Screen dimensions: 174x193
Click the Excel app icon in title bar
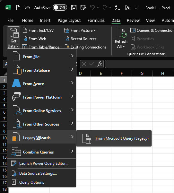click(8, 8)
